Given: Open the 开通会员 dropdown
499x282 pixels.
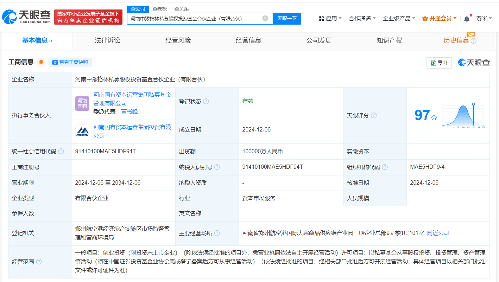Looking at the screenshot, I should (439, 18).
